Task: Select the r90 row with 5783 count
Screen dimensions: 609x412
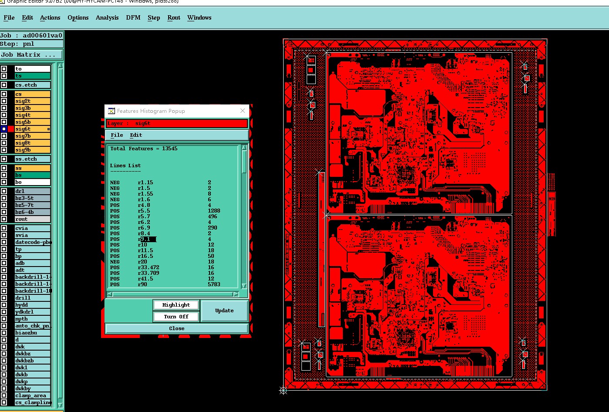Action: click(166, 284)
